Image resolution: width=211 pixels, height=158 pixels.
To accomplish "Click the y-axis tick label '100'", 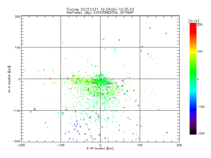I will pos(17,47).
